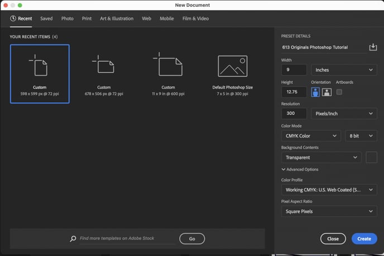The image size is (384, 256).
Task: Switch to the Saved tab
Action: point(46,18)
